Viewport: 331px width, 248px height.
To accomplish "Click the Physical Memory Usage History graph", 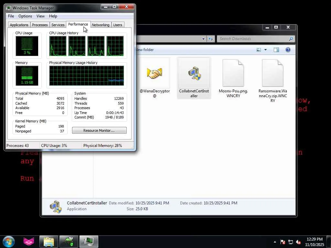I will pyautogui.click(x=87, y=76).
